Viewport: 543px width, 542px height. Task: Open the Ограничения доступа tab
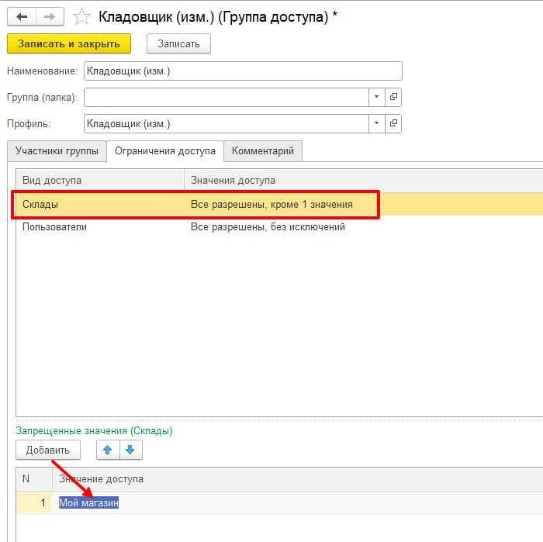point(165,151)
